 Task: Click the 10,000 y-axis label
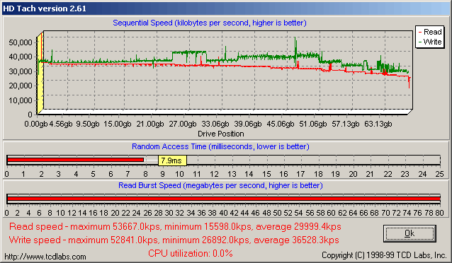point(20,100)
